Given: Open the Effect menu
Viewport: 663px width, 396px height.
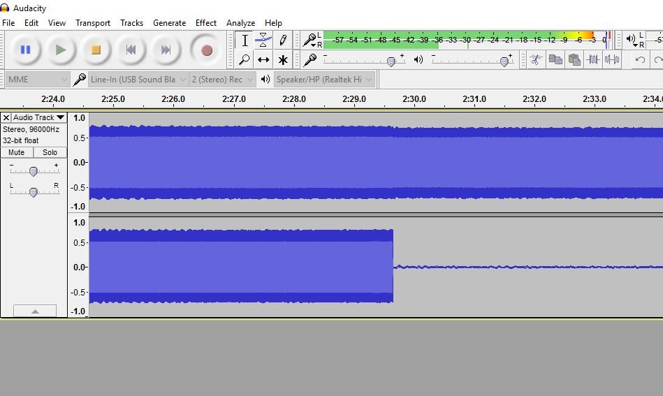Looking at the screenshot, I should (x=205, y=23).
